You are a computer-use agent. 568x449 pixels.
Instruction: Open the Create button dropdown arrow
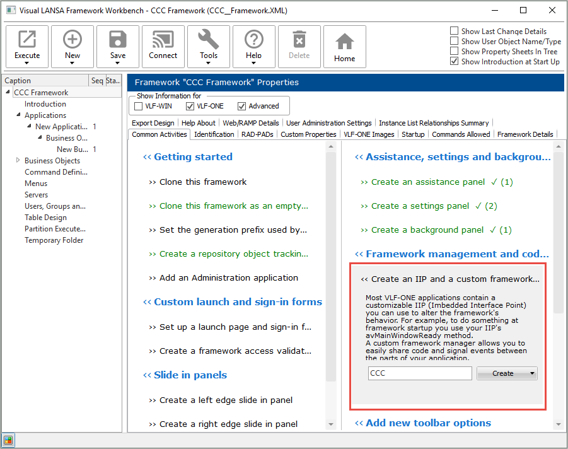click(x=532, y=373)
